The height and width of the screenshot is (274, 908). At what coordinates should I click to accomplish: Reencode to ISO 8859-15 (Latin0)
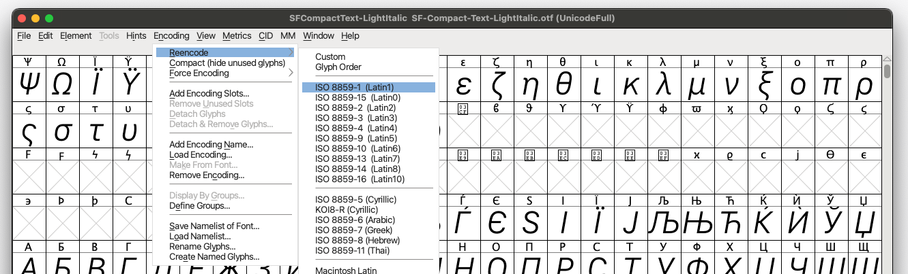pos(368,97)
